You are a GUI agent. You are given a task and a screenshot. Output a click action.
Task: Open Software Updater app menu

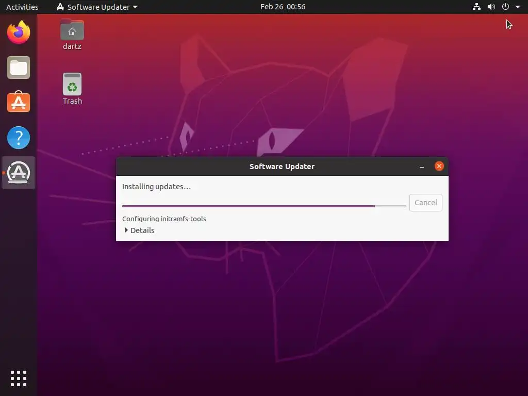[x=97, y=7]
